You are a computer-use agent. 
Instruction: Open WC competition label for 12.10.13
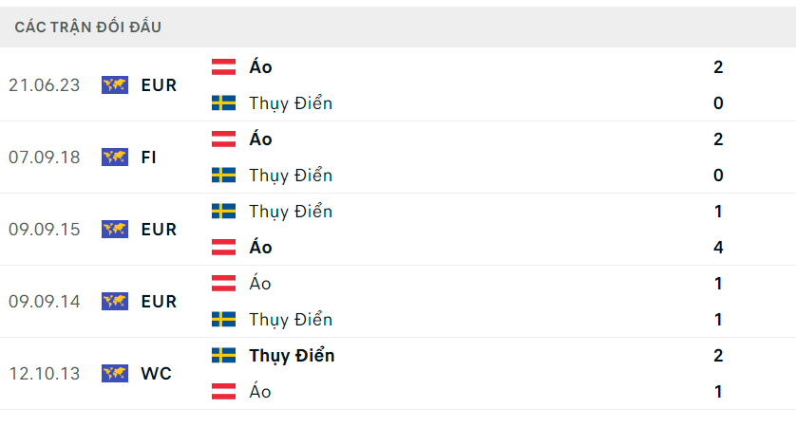click(x=157, y=374)
